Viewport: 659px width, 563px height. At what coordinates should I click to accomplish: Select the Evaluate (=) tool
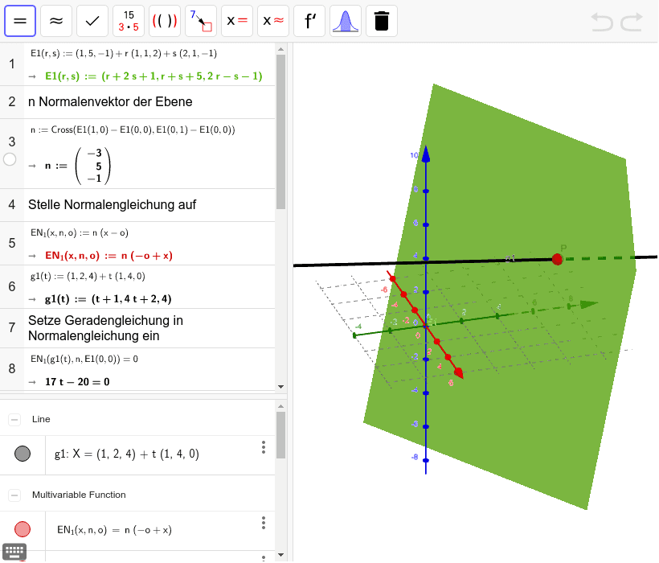20,21
